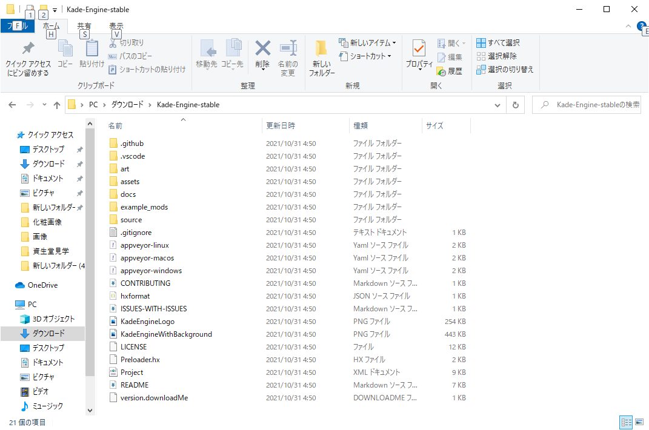
Task: Click the Copy (コピー) ribbon icon
Action: (65, 48)
